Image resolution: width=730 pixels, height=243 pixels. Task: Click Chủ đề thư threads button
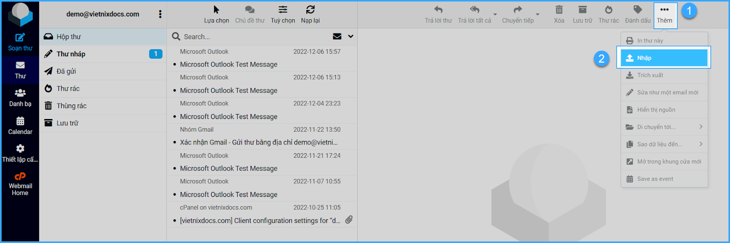[250, 14]
